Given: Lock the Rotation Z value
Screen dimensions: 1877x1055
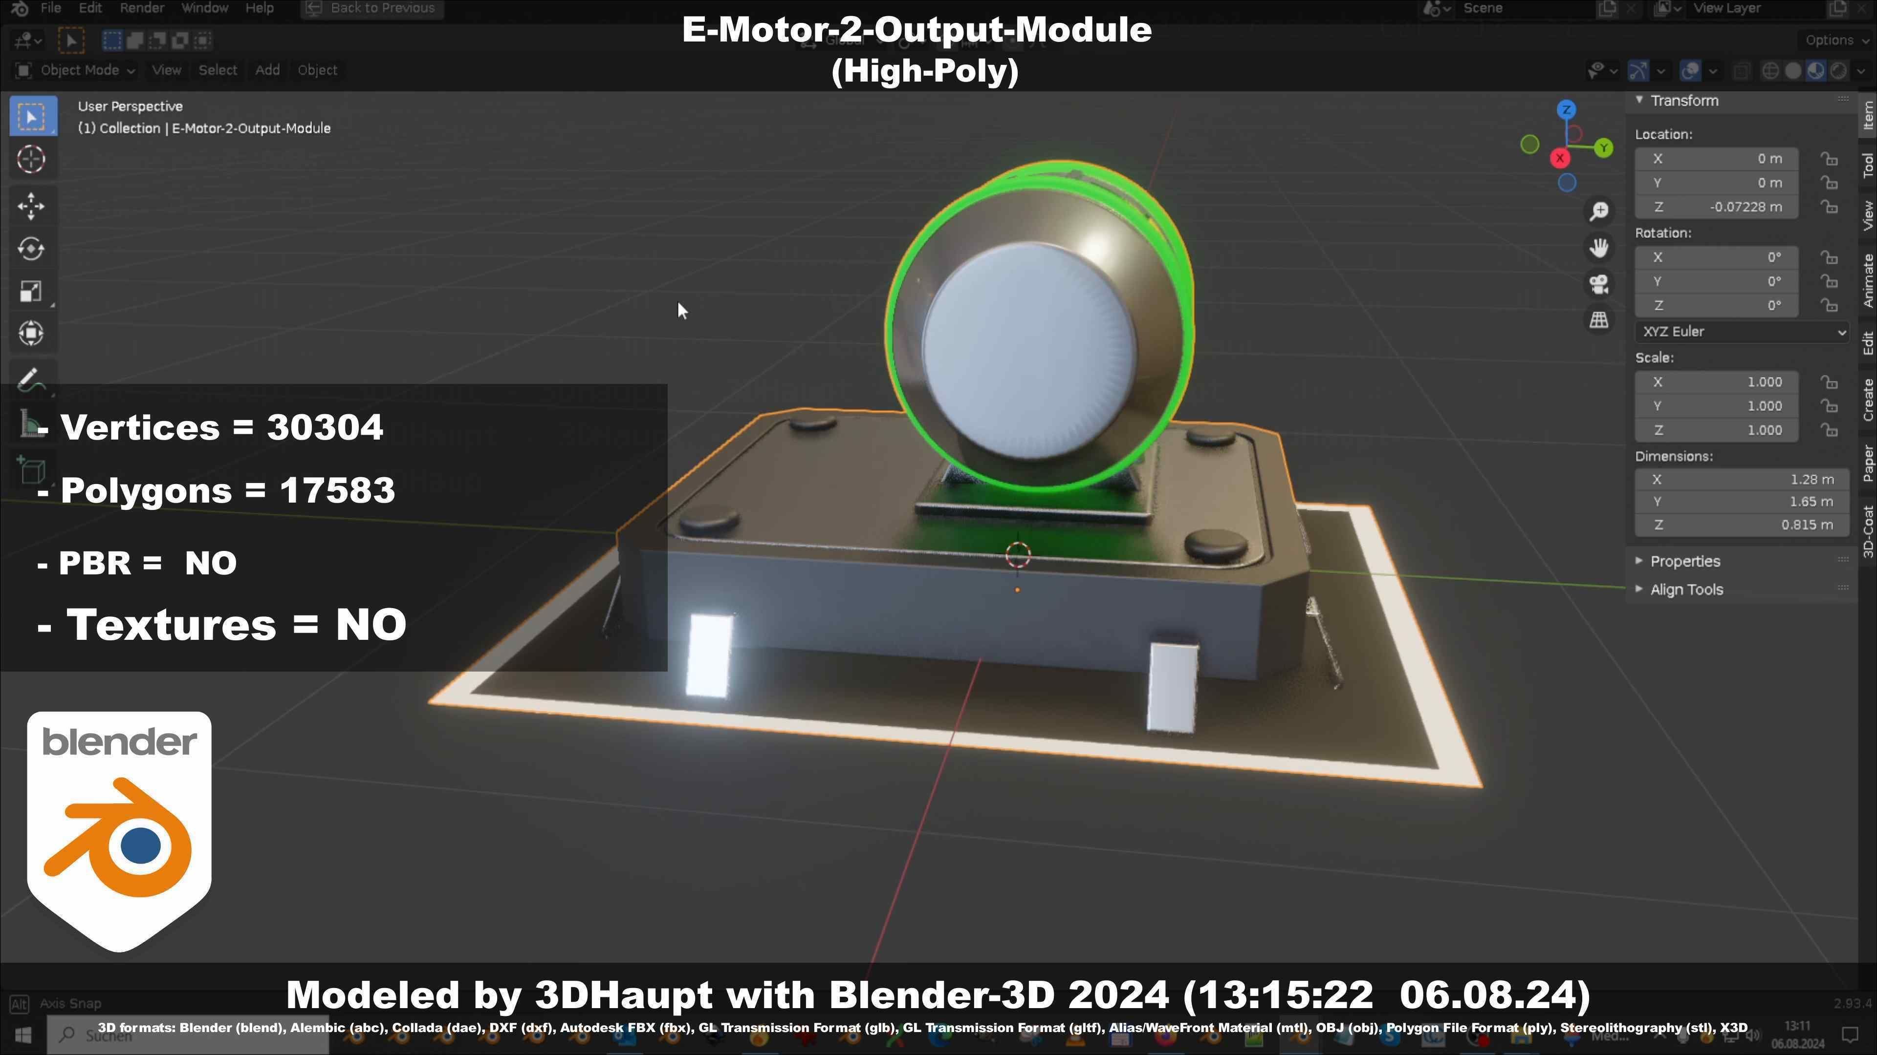Looking at the screenshot, I should point(1829,305).
